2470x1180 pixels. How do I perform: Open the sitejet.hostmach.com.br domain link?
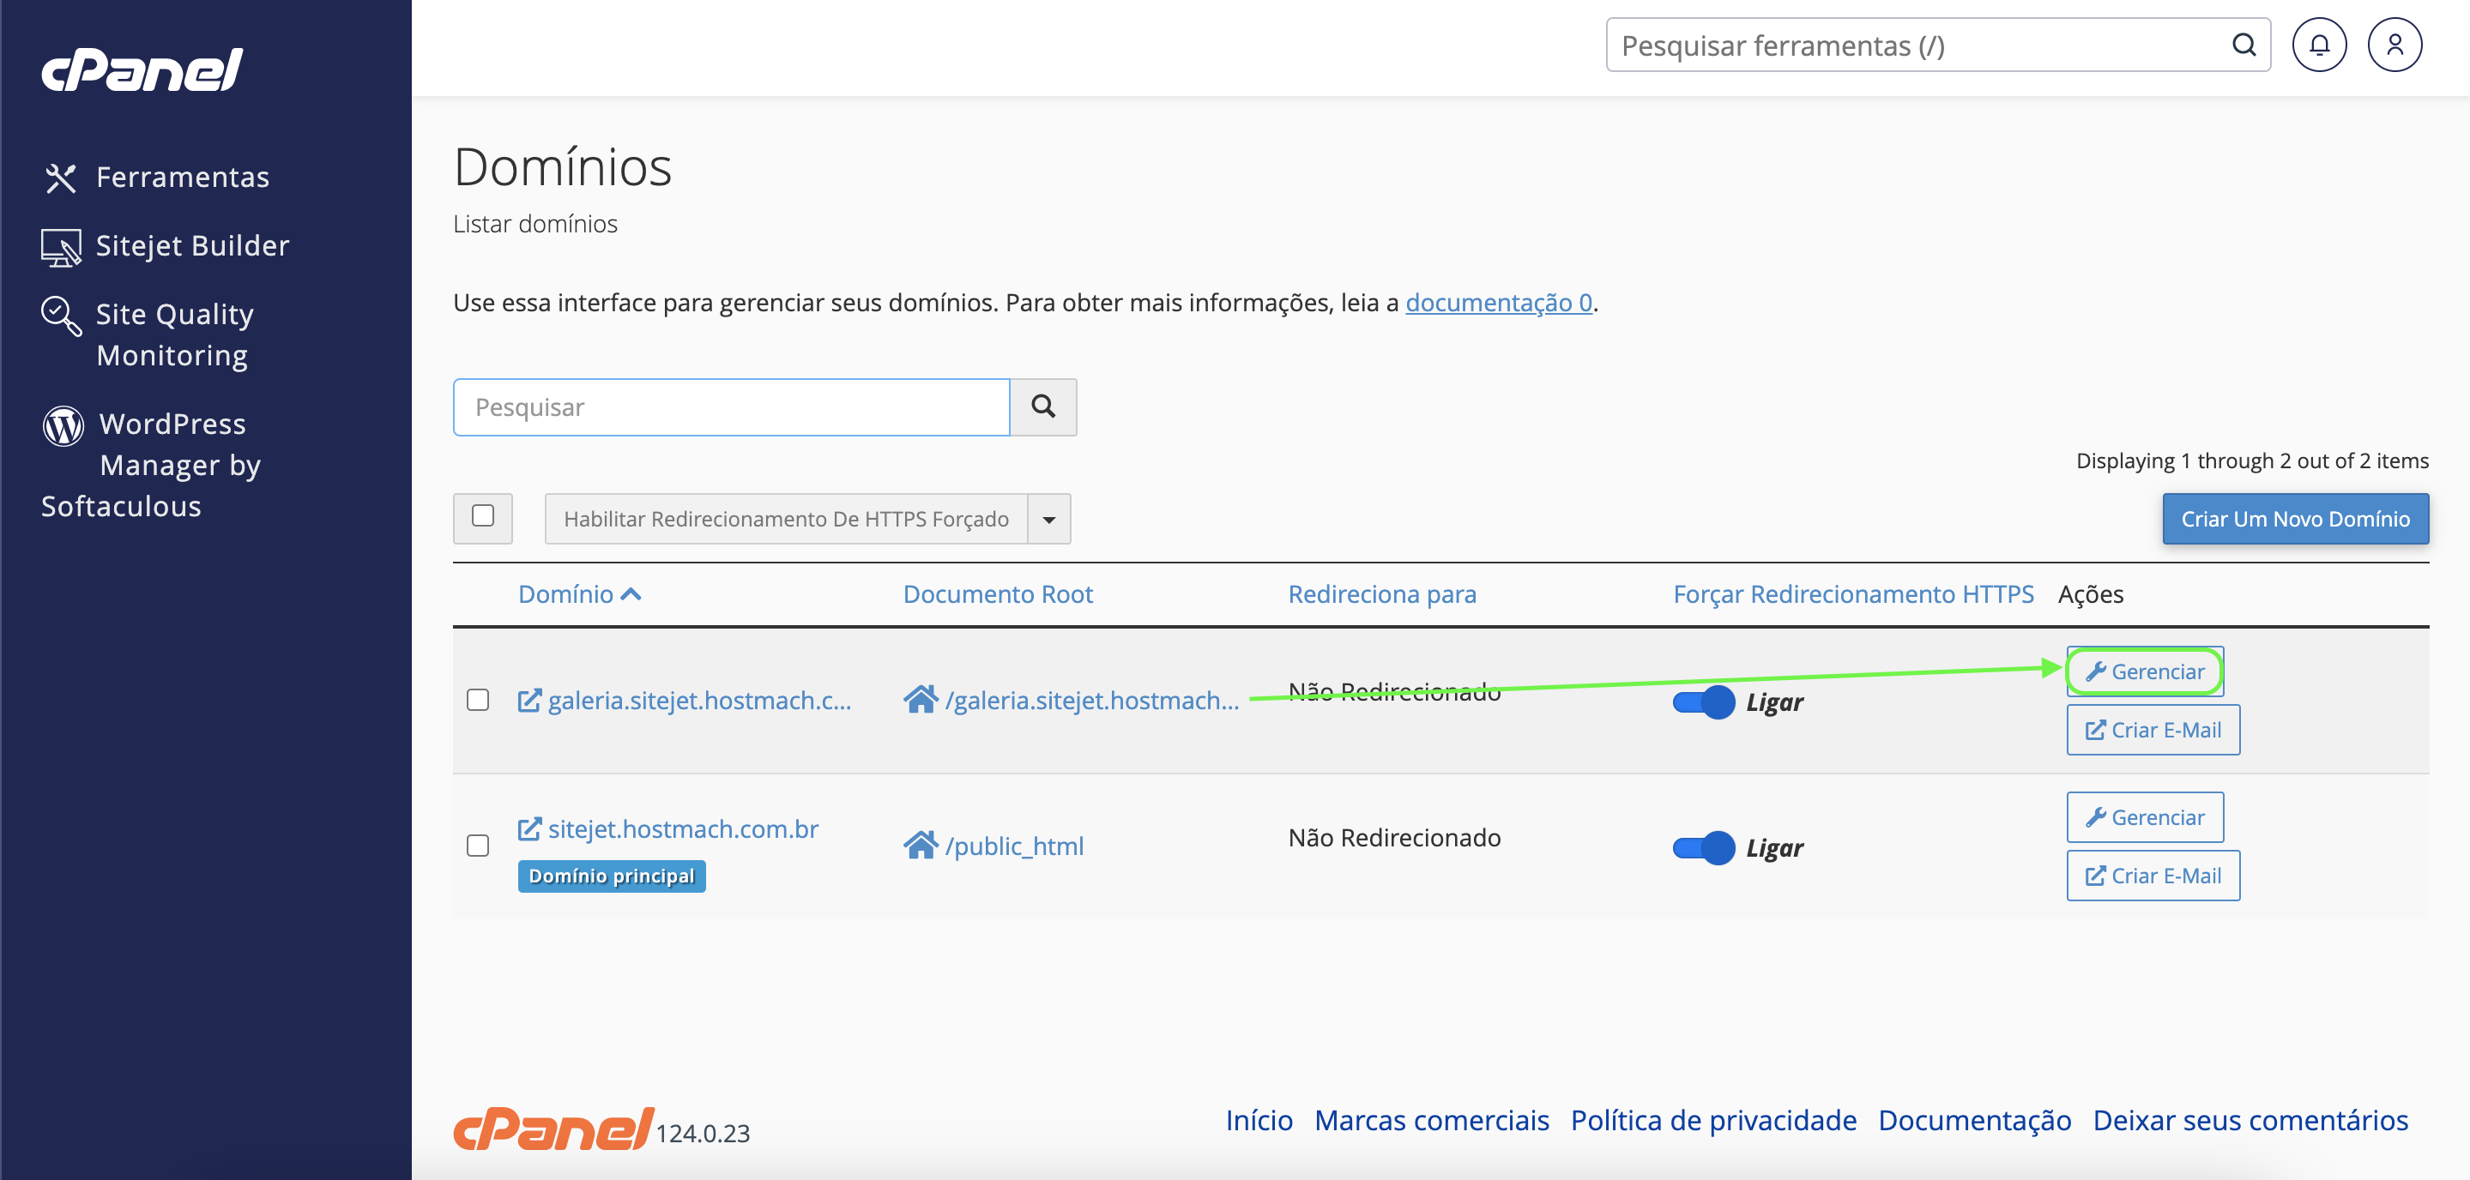[x=683, y=829]
